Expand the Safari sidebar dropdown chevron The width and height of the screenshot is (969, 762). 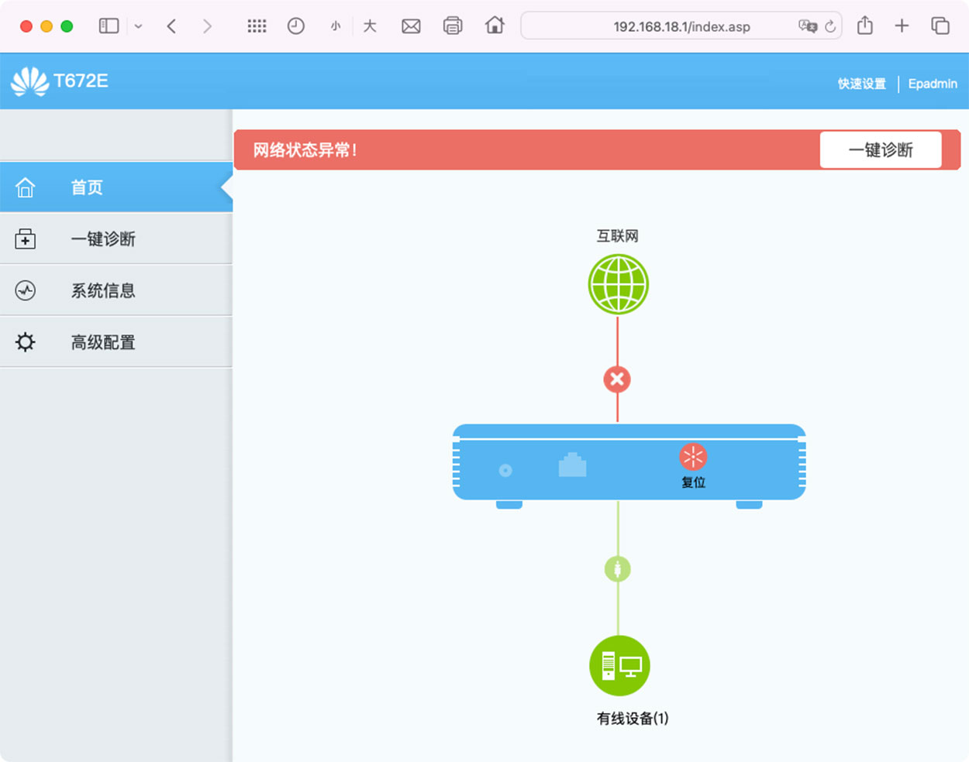click(138, 26)
